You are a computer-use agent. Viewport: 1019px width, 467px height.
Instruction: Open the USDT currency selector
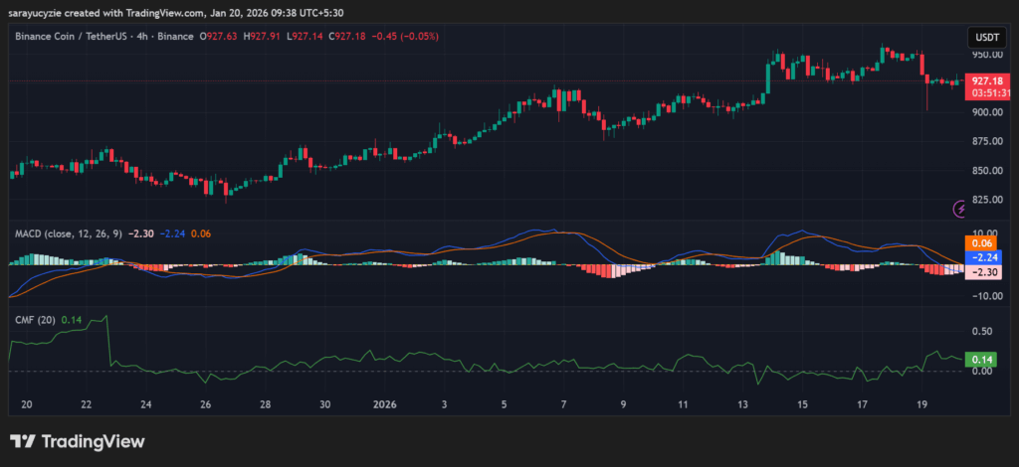pyautogui.click(x=985, y=37)
